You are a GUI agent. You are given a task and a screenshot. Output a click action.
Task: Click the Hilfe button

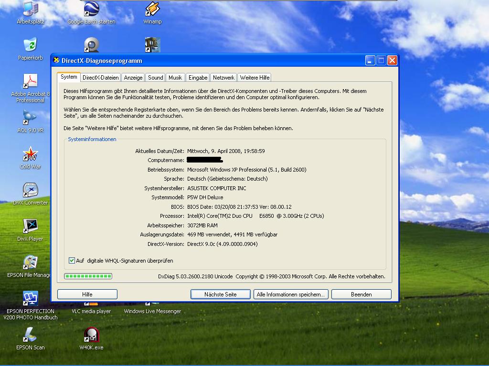[x=87, y=295]
